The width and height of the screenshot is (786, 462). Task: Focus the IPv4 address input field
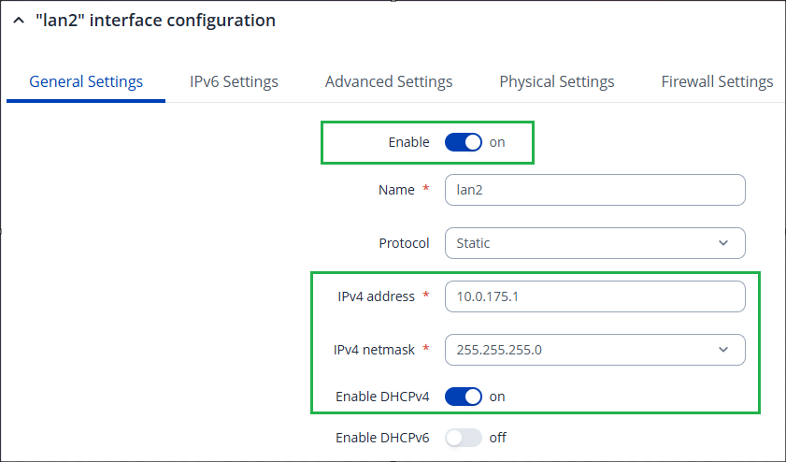(x=594, y=296)
